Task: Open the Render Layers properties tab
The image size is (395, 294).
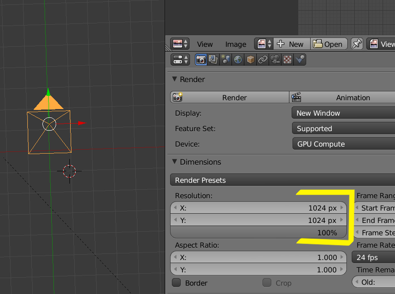Action: [x=213, y=60]
